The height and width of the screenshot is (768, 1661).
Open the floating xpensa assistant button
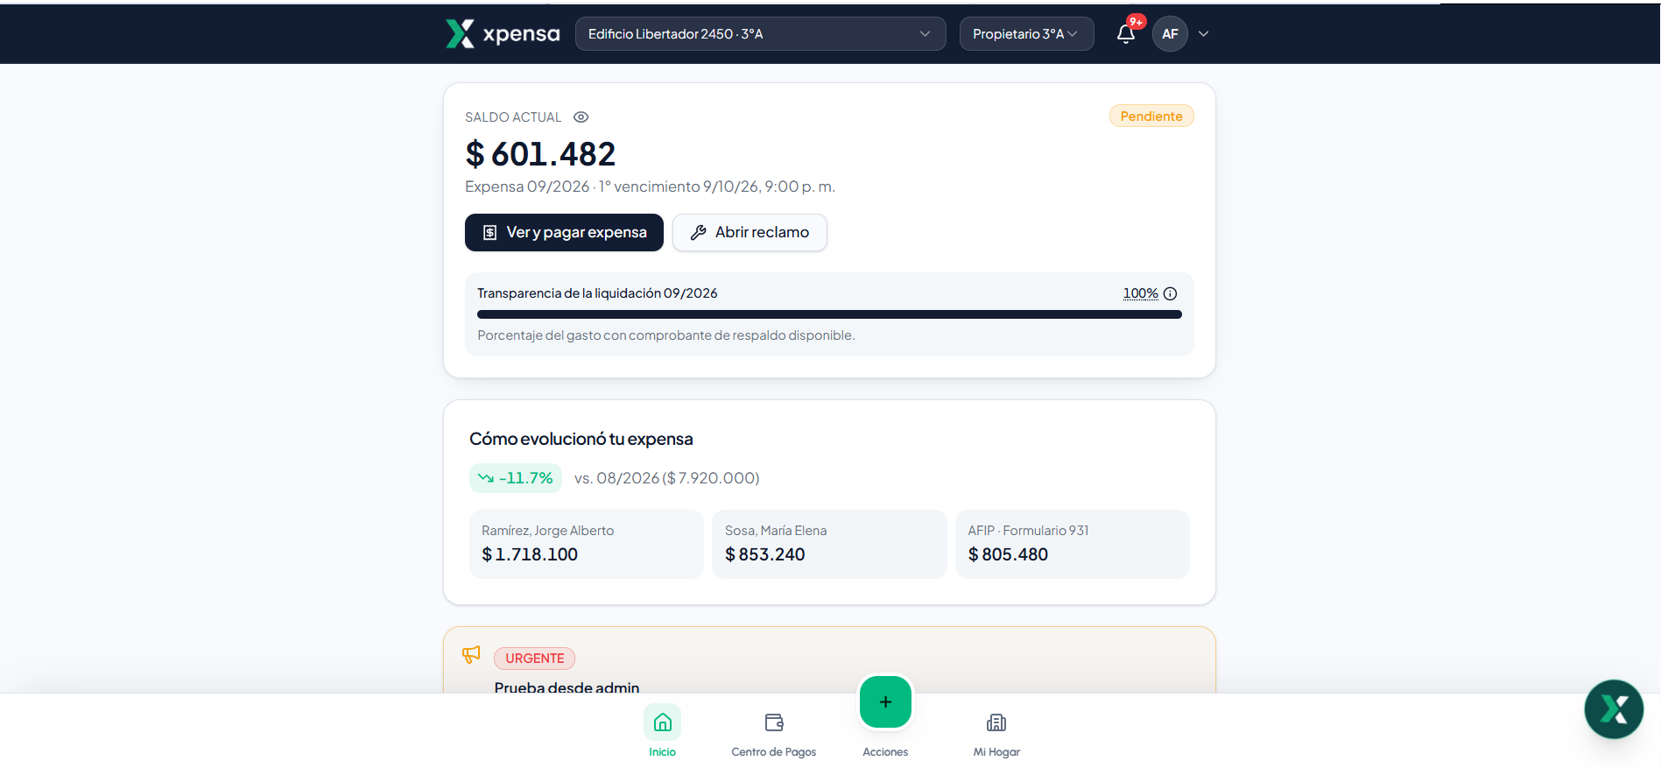click(x=1614, y=709)
